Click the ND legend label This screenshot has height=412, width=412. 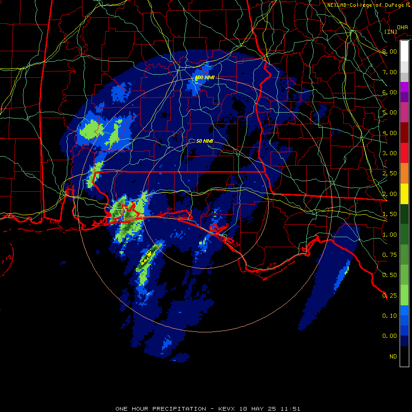pos(393,357)
